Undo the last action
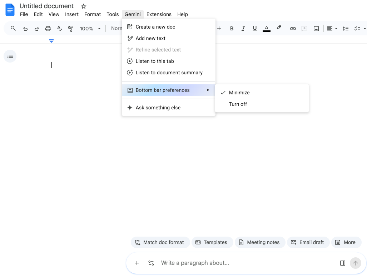Screen dimensions: 367x277 pyautogui.click(x=25, y=29)
